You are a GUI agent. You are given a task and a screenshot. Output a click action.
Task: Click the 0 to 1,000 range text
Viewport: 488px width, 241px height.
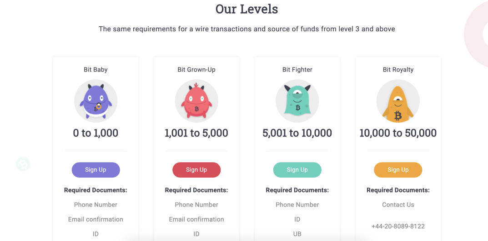pyautogui.click(x=96, y=133)
